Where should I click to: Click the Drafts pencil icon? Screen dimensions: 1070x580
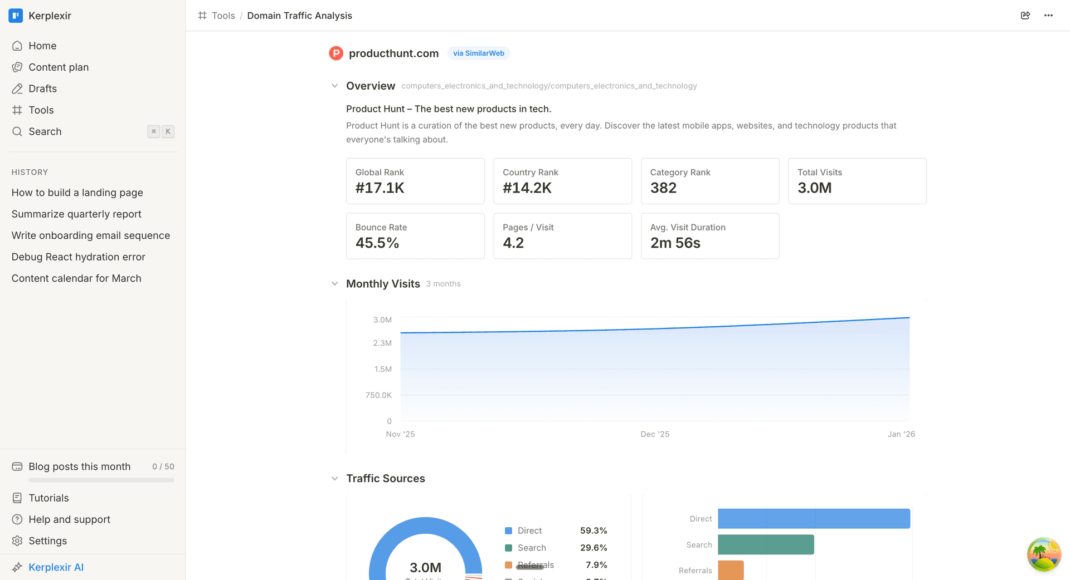(x=17, y=89)
